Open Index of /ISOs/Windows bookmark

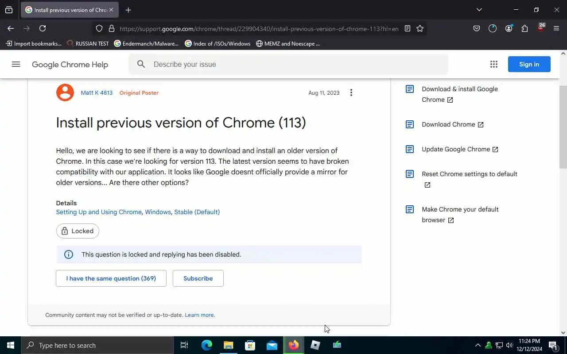[217, 43]
